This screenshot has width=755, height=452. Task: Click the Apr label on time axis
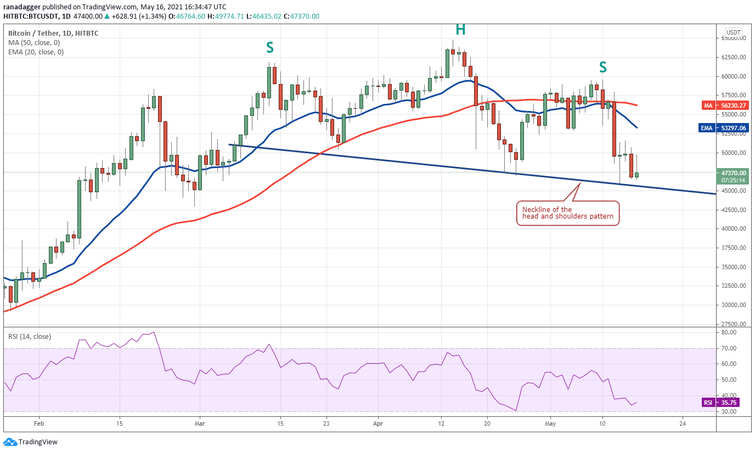[x=377, y=423]
